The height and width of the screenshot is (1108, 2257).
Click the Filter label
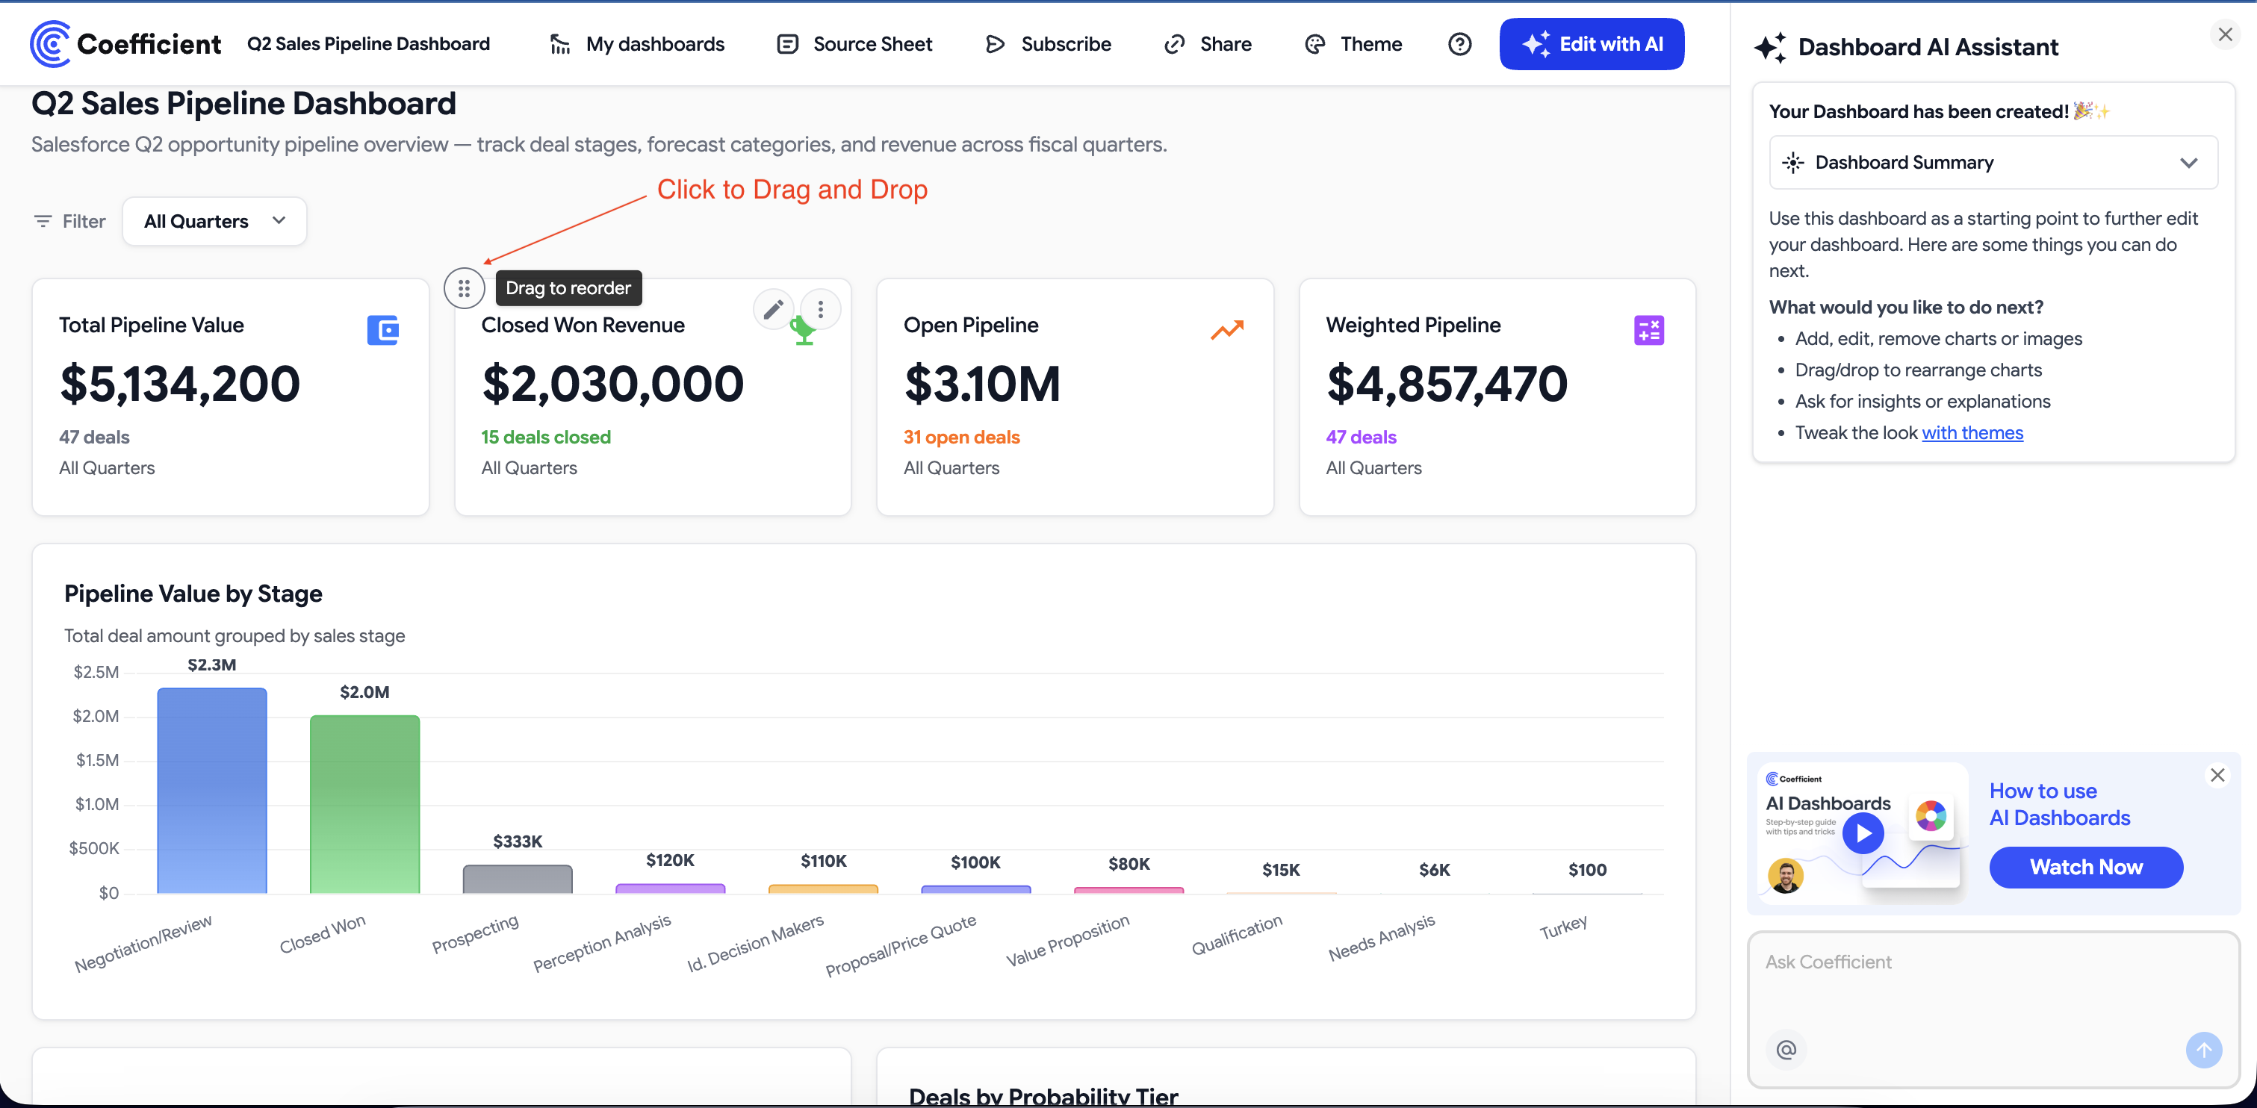point(84,222)
